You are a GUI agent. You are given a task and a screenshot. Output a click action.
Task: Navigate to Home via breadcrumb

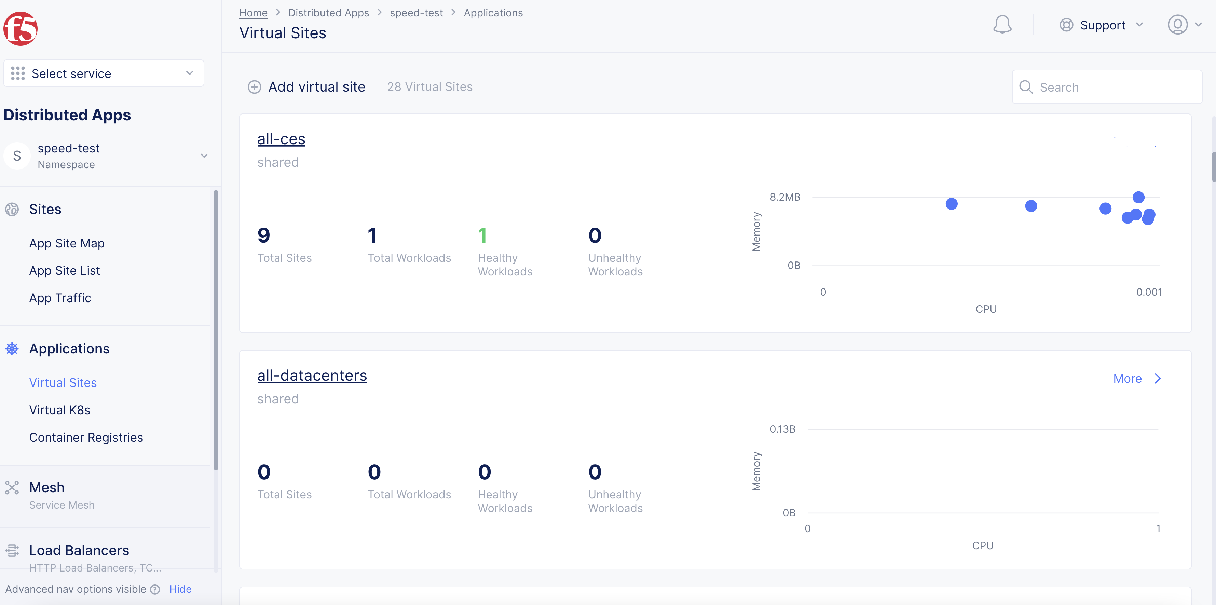253,13
